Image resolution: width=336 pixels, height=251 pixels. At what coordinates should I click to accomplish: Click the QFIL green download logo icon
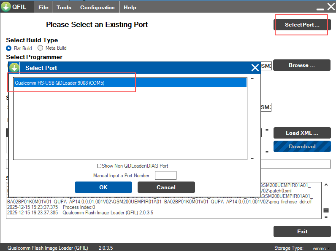point(6,7)
